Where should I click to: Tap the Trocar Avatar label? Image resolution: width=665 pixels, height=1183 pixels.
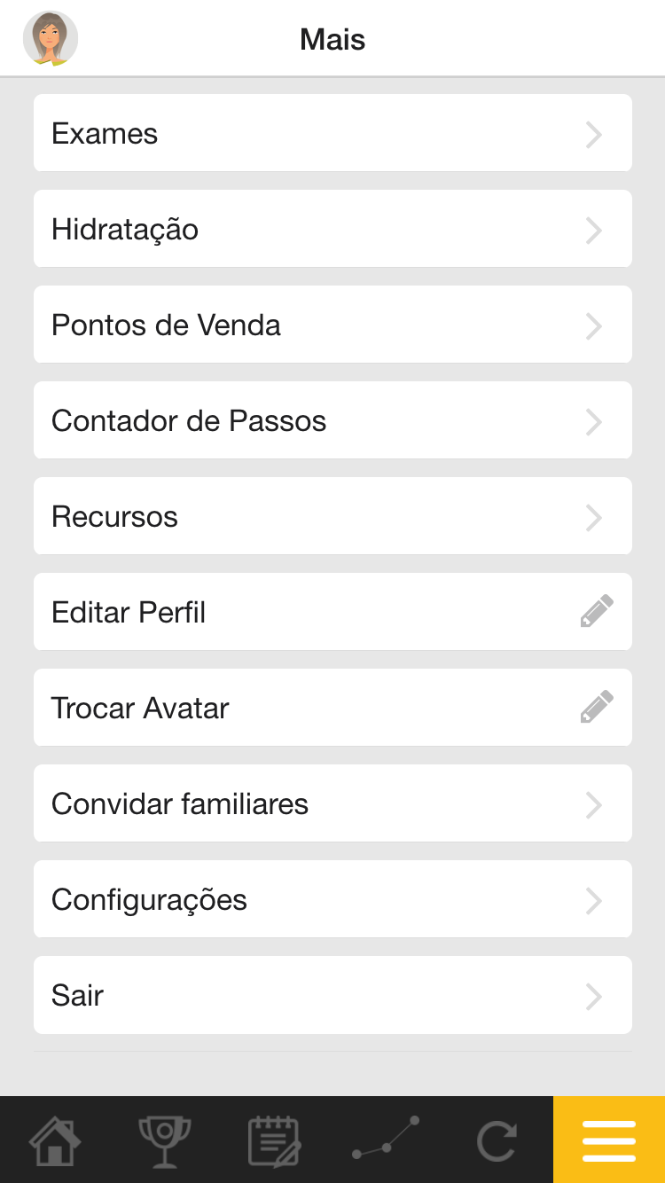(x=140, y=709)
